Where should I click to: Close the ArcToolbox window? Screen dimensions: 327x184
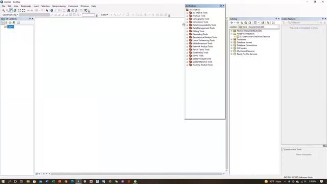(223, 6)
